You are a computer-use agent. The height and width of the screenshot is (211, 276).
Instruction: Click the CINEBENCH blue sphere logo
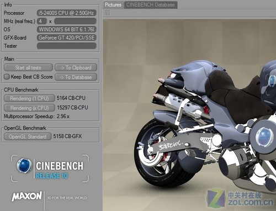[24, 166]
